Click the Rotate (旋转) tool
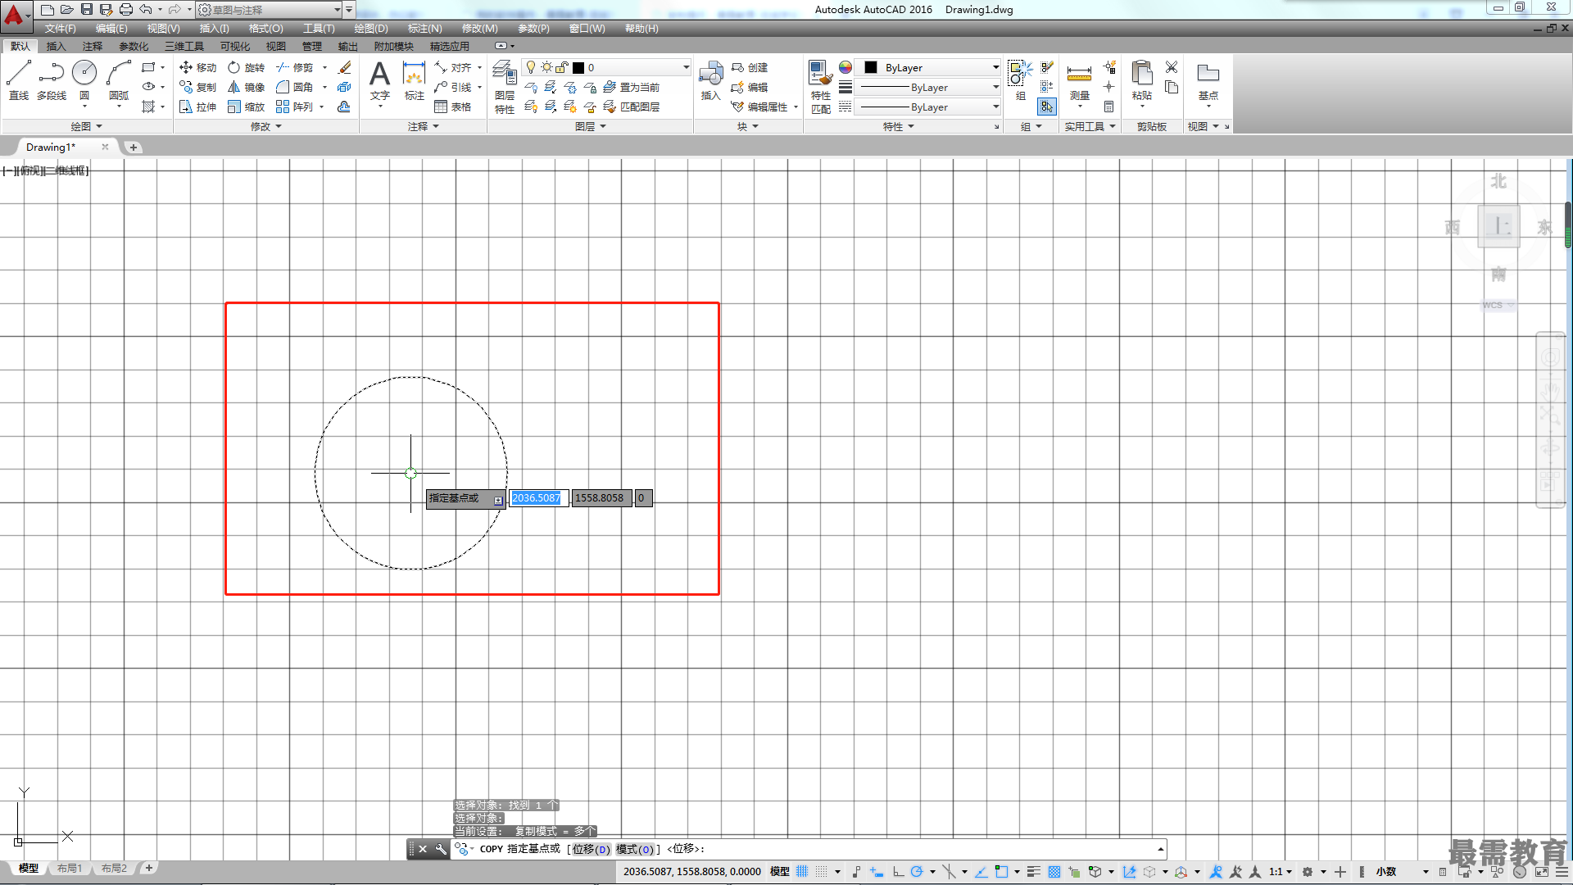The width and height of the screenshot is (1573, 885). (x=247, y=67)
